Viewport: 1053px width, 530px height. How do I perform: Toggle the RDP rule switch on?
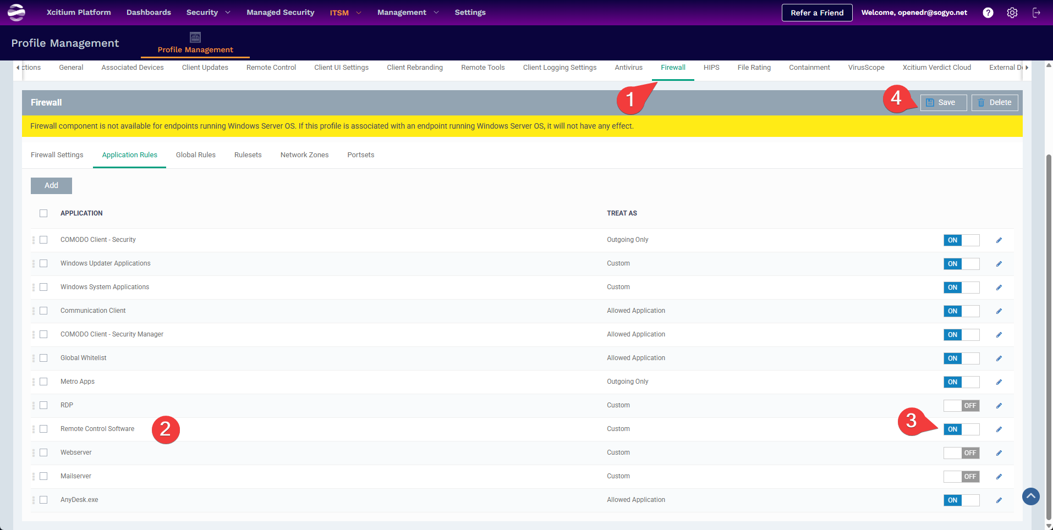point(962,406)
